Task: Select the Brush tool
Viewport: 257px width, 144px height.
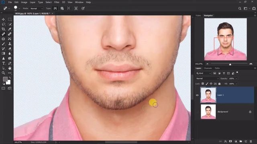Action: tap(3, 44)
